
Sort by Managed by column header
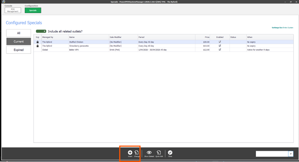click(55, 37)
